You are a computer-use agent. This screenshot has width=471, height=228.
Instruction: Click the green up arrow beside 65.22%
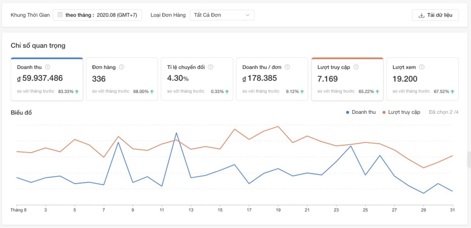(x=377, y=92)
